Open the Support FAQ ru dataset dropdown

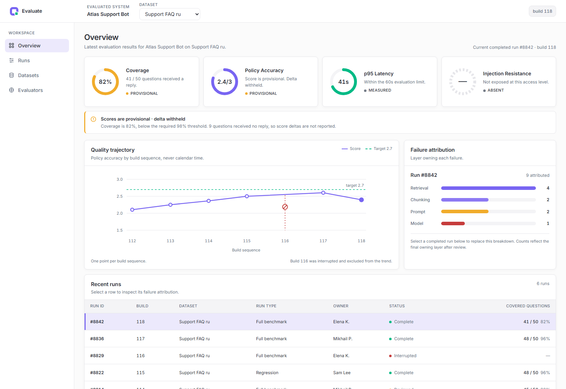coord(170,14)
